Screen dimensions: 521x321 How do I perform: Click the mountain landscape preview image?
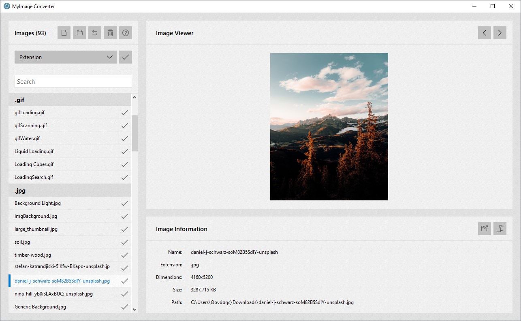[x=329, y=127]
